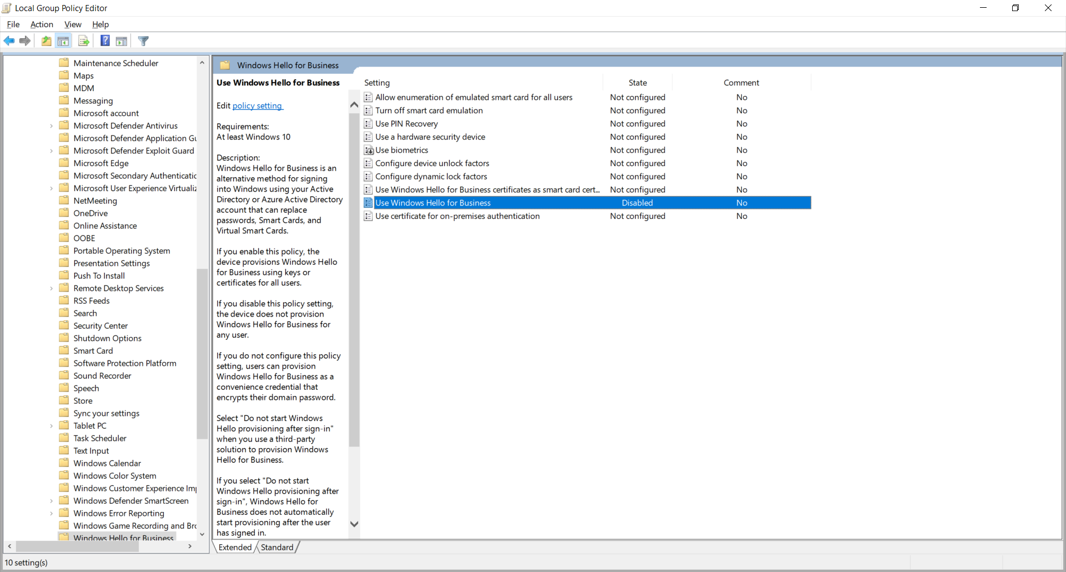This screenshot has height=572, width=1066.
Task: Expand Windows Error Reporting node
Action: pyautogui.click(x=52, y=513)
